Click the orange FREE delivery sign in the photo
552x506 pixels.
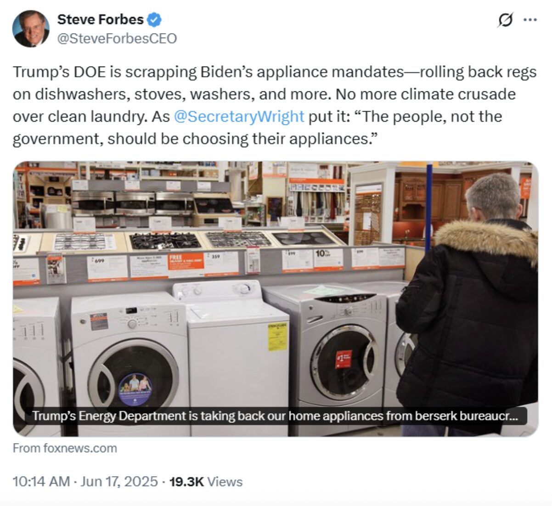[186, 265]
